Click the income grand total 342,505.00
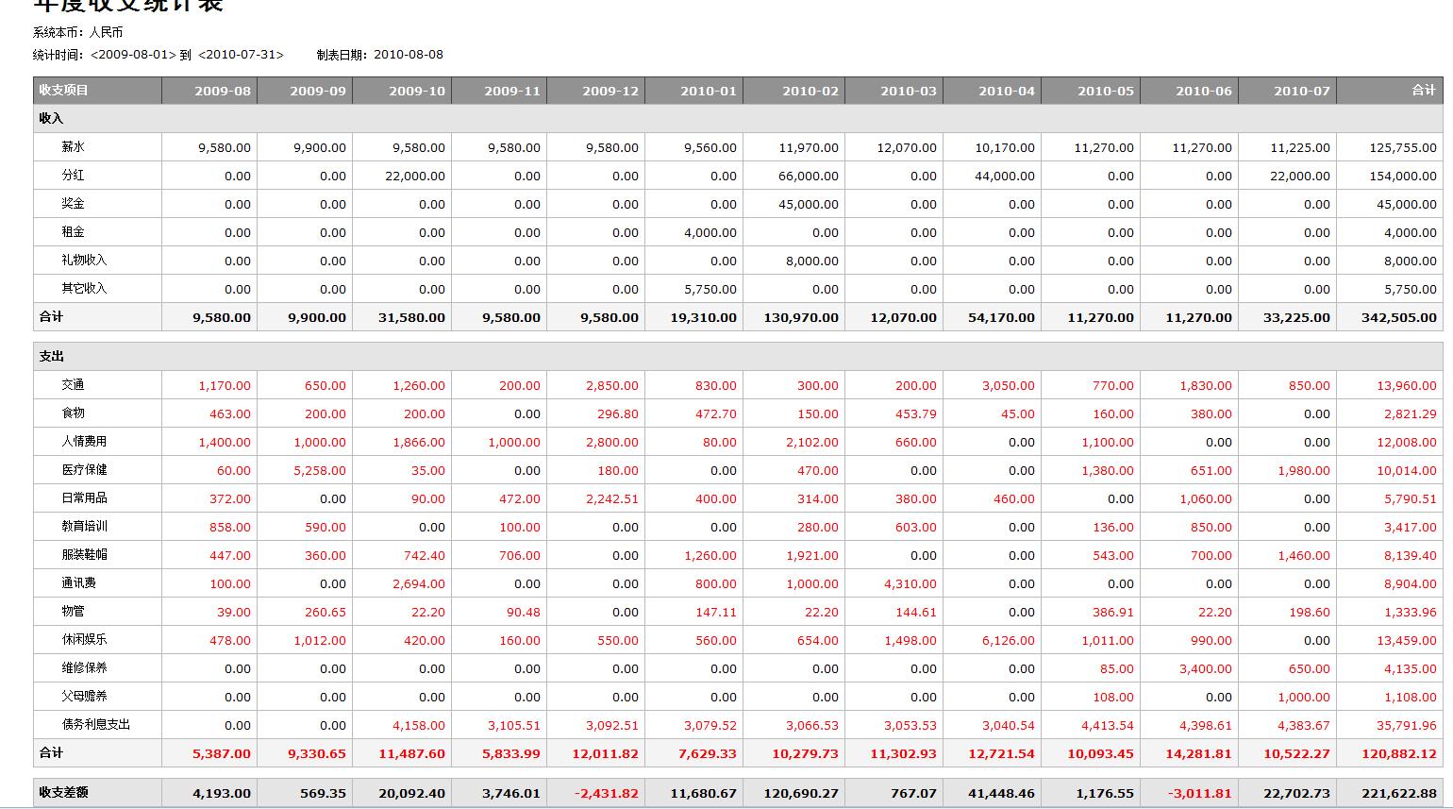Screen dimensions: 1453x809 [1398, 317]
